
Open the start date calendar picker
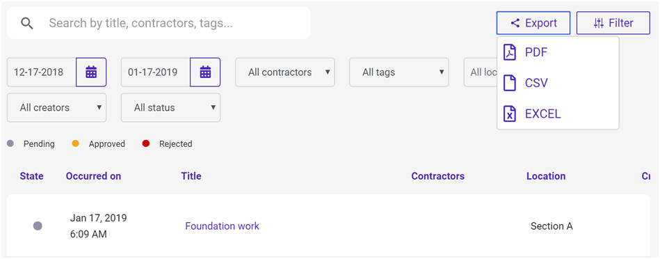point(91,72)
